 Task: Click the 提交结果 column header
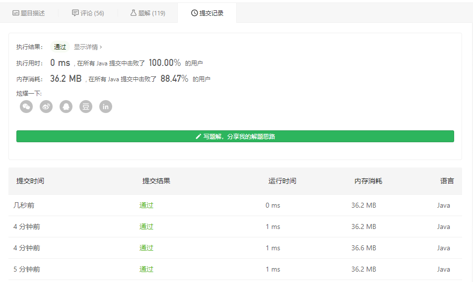[x=156, y=181]
